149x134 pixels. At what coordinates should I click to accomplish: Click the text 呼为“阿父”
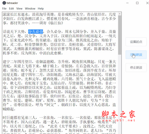[x=46, y=105]
